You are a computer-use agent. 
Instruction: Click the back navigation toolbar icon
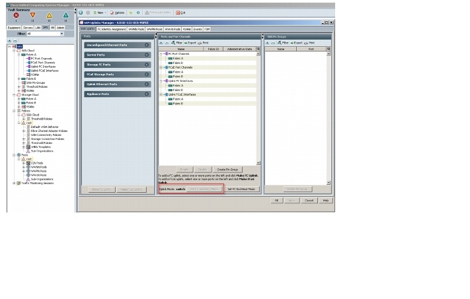tap(81, 13)
